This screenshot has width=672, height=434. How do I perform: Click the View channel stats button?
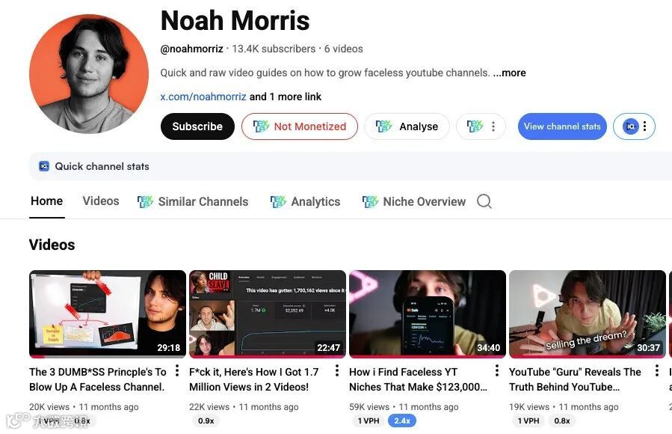pos(562,126)
